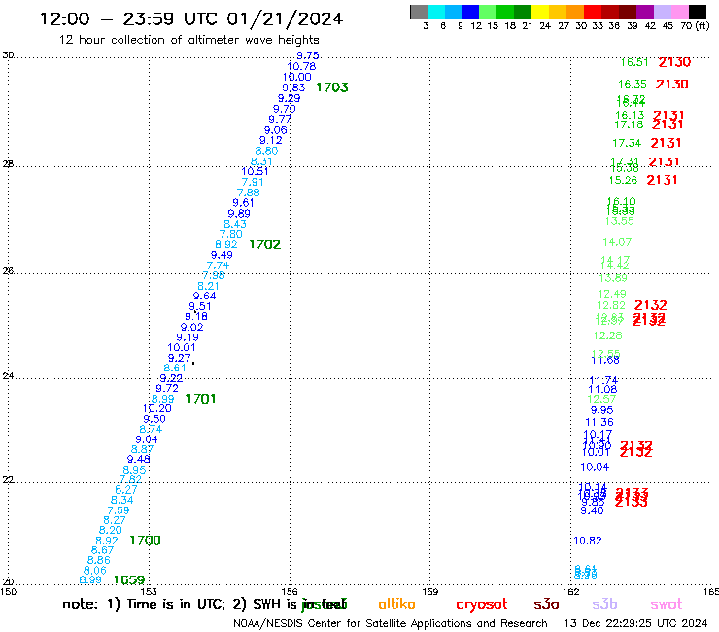Click cryosat wave height 12.49
This screenshot has width=719, height=632.
tap(612, 294)
